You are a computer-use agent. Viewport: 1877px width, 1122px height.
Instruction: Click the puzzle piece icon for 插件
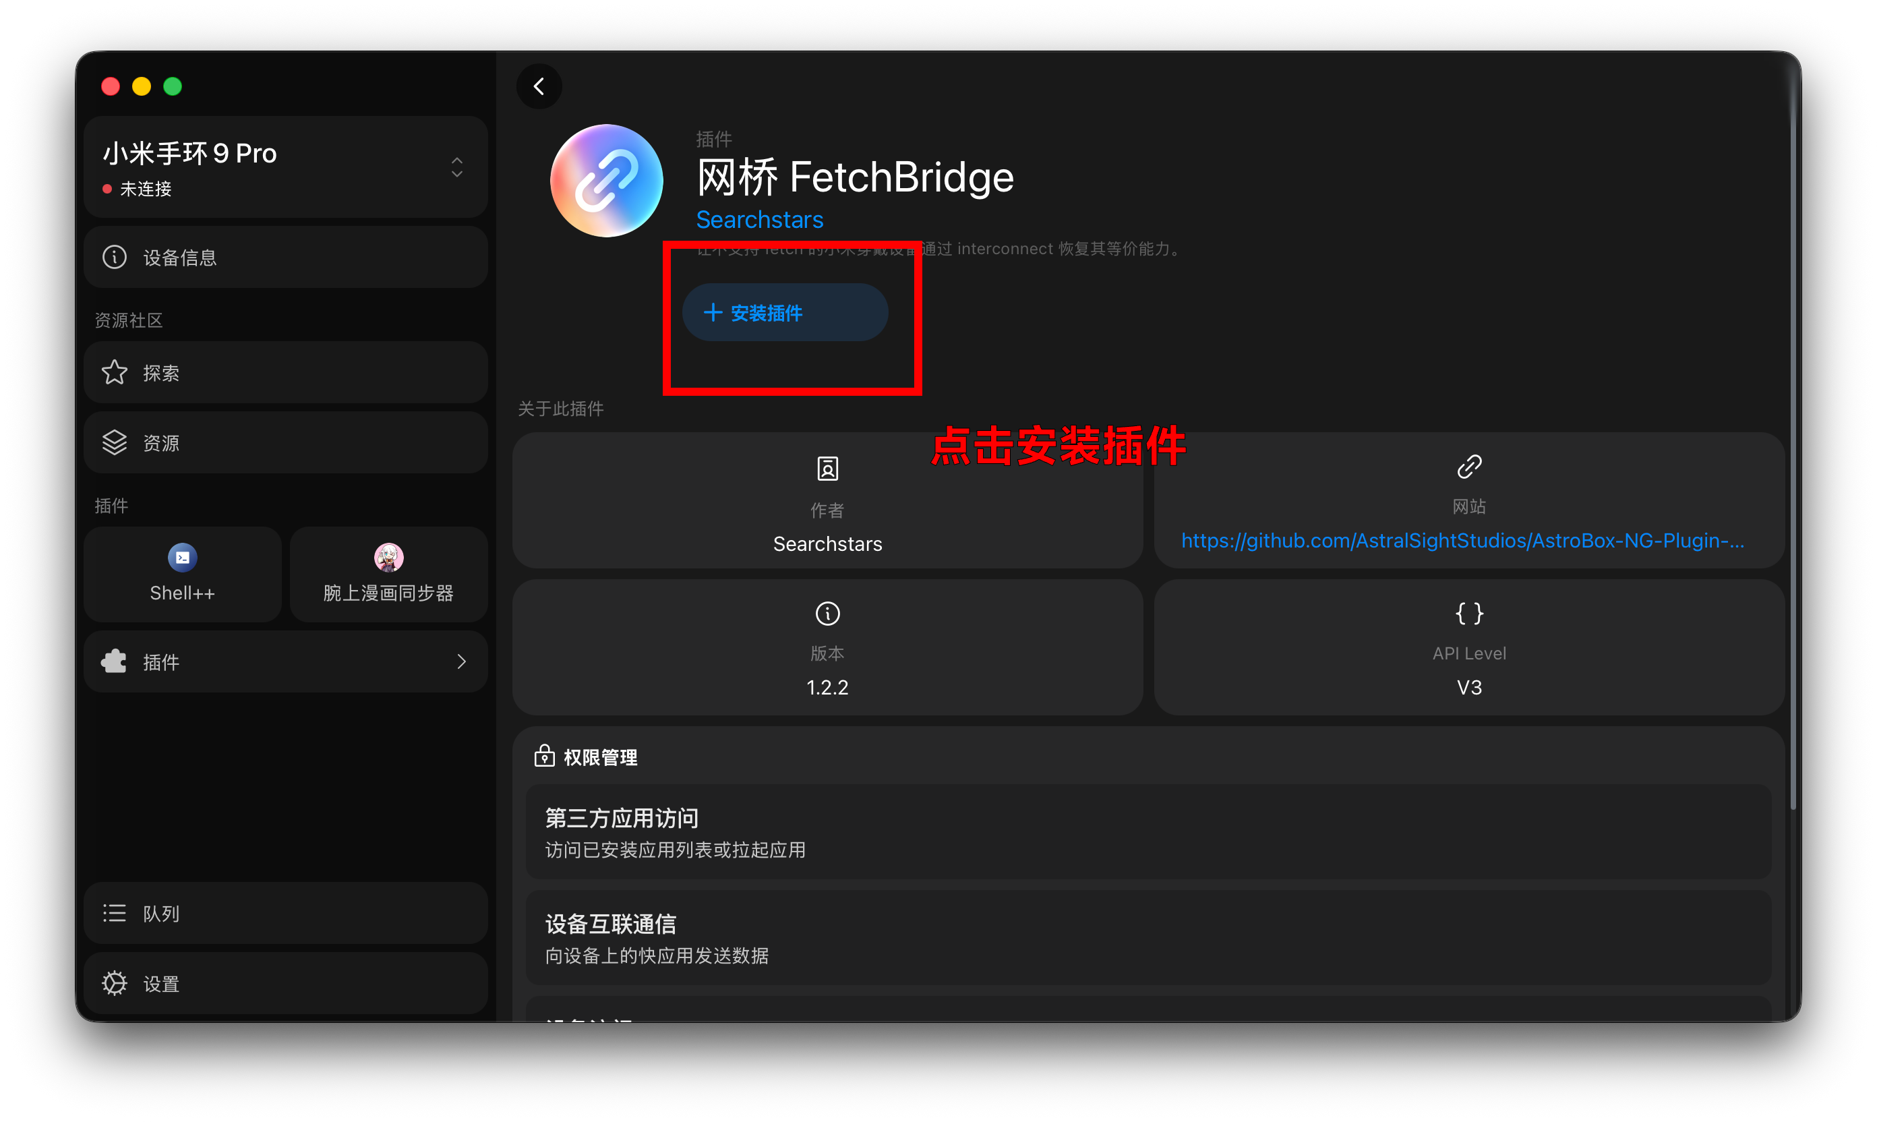pos(114,661)
